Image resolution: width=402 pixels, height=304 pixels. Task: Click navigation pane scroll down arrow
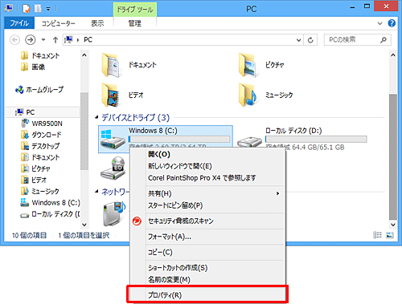(x=84, y=225)
